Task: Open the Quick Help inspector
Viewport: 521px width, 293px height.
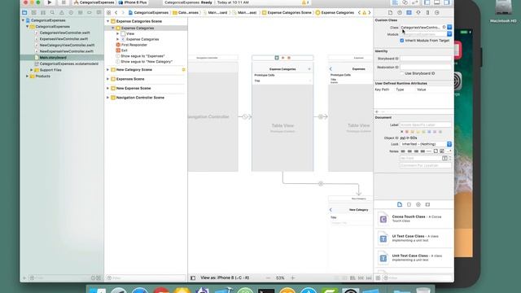Action: [400, 13]
